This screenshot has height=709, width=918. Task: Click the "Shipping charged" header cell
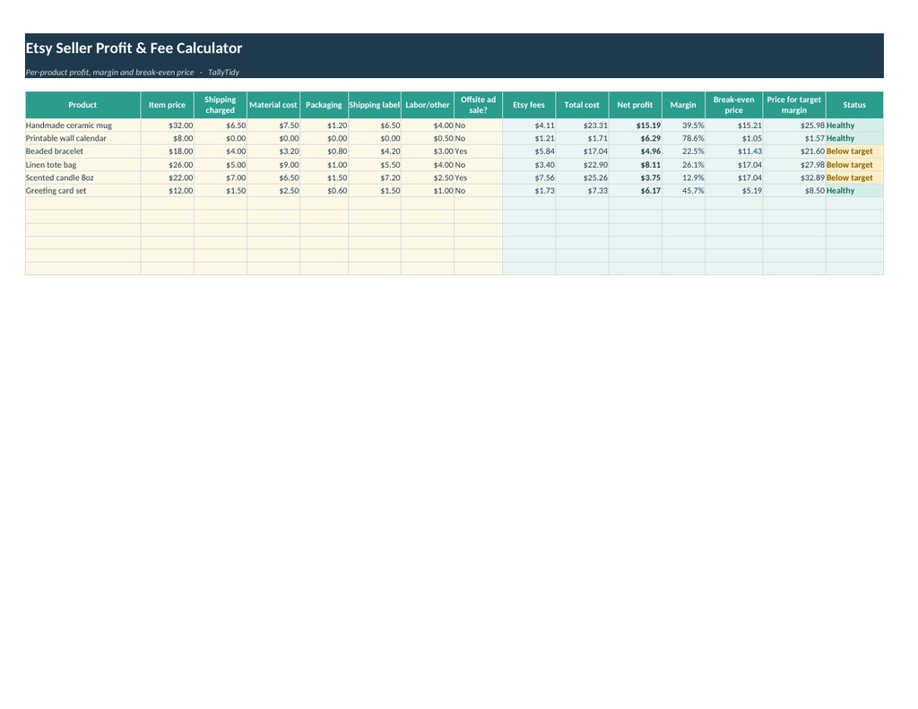coord(221,105)
